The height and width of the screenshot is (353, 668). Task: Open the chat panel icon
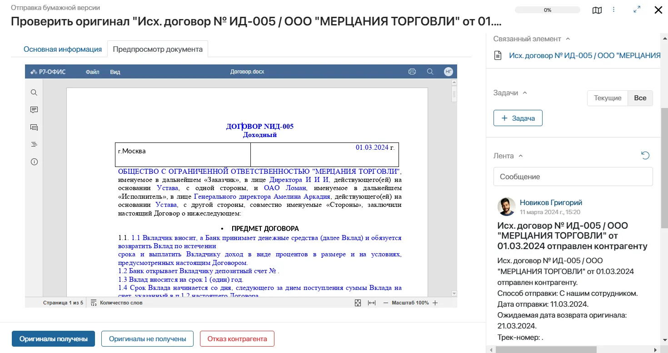pyautogui.click(x=34, y=127)
